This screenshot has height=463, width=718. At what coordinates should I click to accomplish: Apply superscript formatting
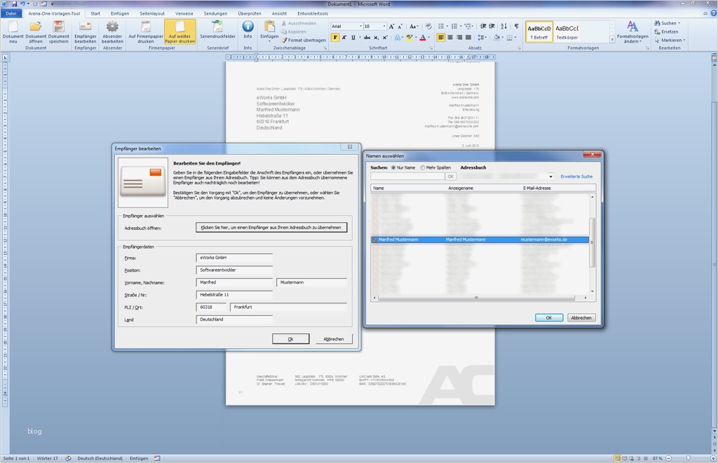click(x=385, y=38)
